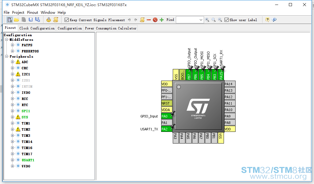Collapse the MiddleWares tree node
Screen dimensions: 314x184
coord(7,40)
